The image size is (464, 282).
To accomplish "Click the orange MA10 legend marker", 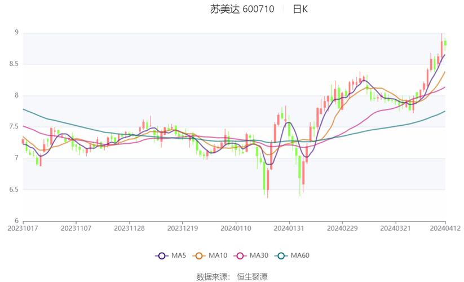I will 200,255.
